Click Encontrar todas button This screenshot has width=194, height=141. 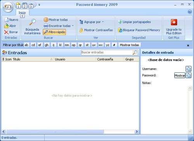point(57,26)
